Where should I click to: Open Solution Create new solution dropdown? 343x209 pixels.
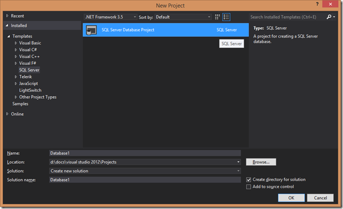coord(145,171)
